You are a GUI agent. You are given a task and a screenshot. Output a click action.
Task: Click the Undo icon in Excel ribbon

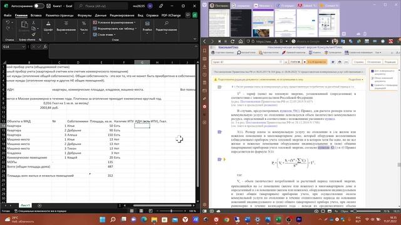tap(8, 22)
